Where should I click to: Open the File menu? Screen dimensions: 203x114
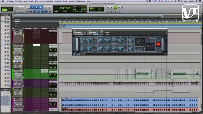click(16, 1)
